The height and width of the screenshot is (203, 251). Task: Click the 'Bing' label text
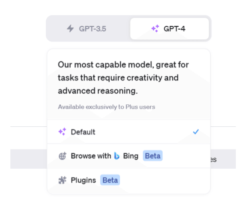tap(130, 156)
